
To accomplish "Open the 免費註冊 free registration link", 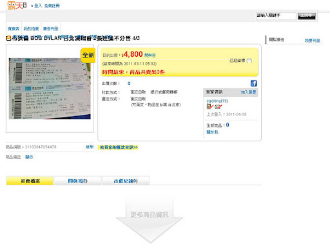I will coord(52,6).
